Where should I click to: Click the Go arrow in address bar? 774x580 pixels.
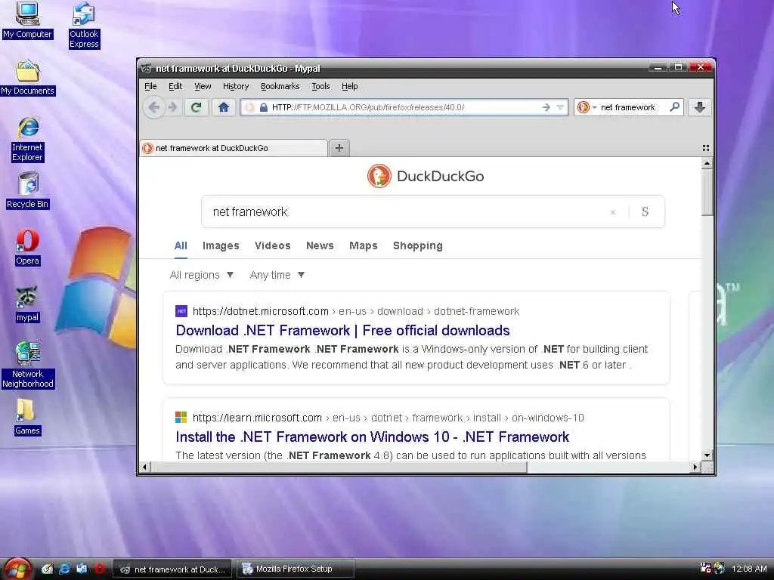(546, 107)
